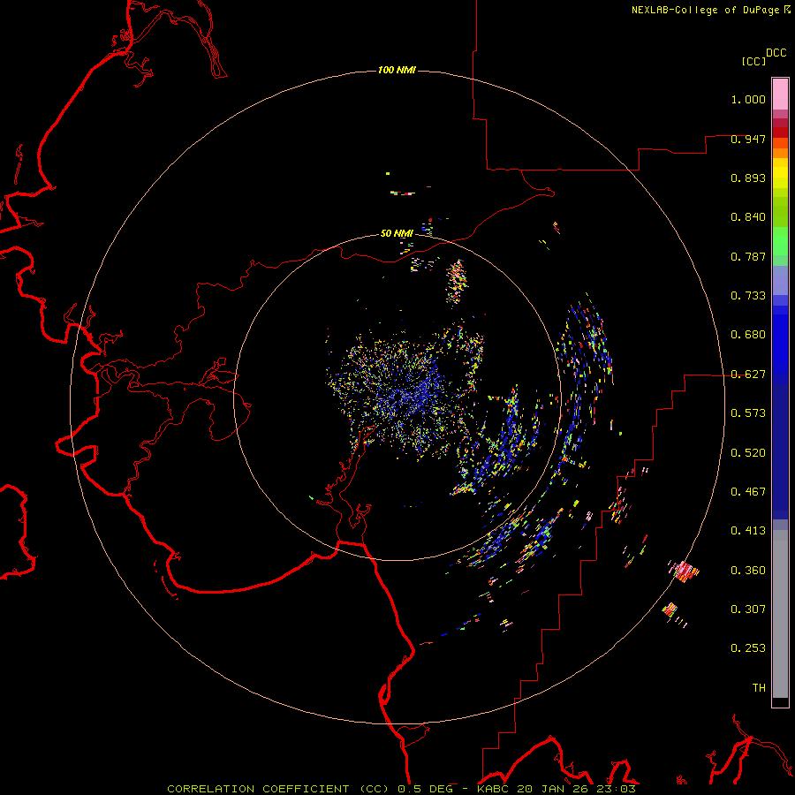Screen dimensions: 795x795
Task: Click the TH threshold label
Action: pyautogui.click(x=759, y=688)
